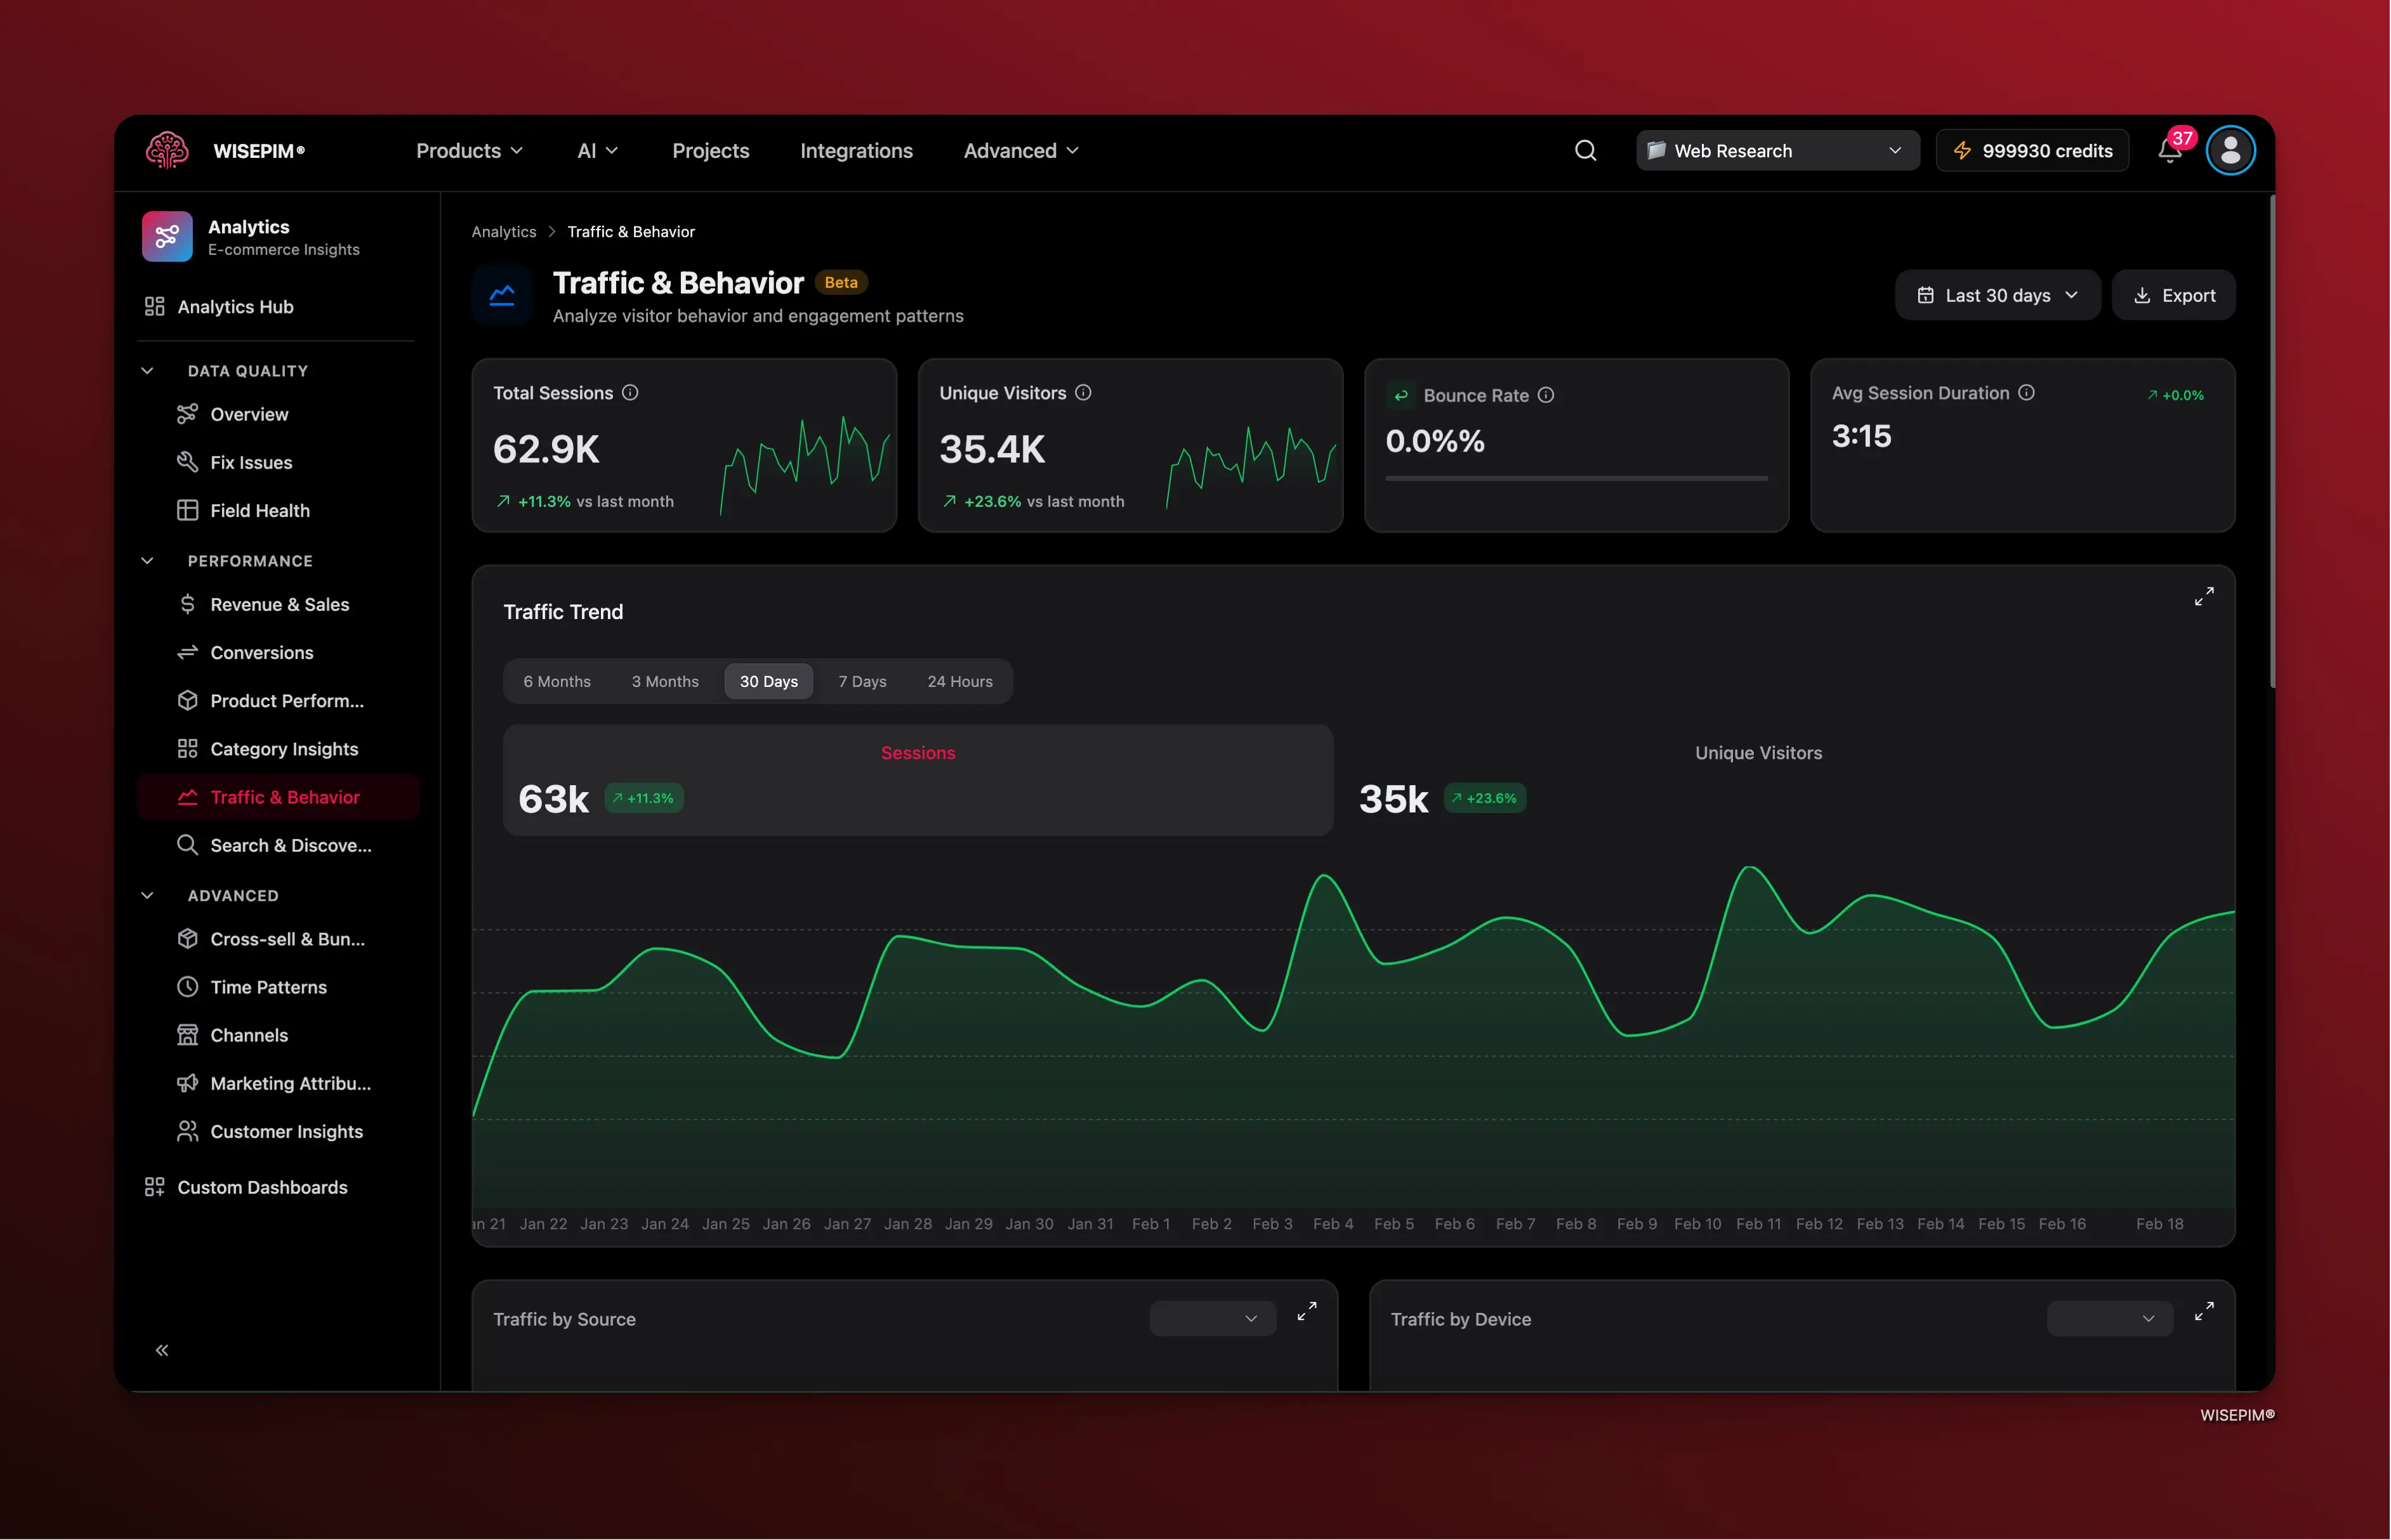The image size is (2391, 1540).
Task: Open the Analytics Hub panel
Action: pyautogui.click(x=234, y=307)
